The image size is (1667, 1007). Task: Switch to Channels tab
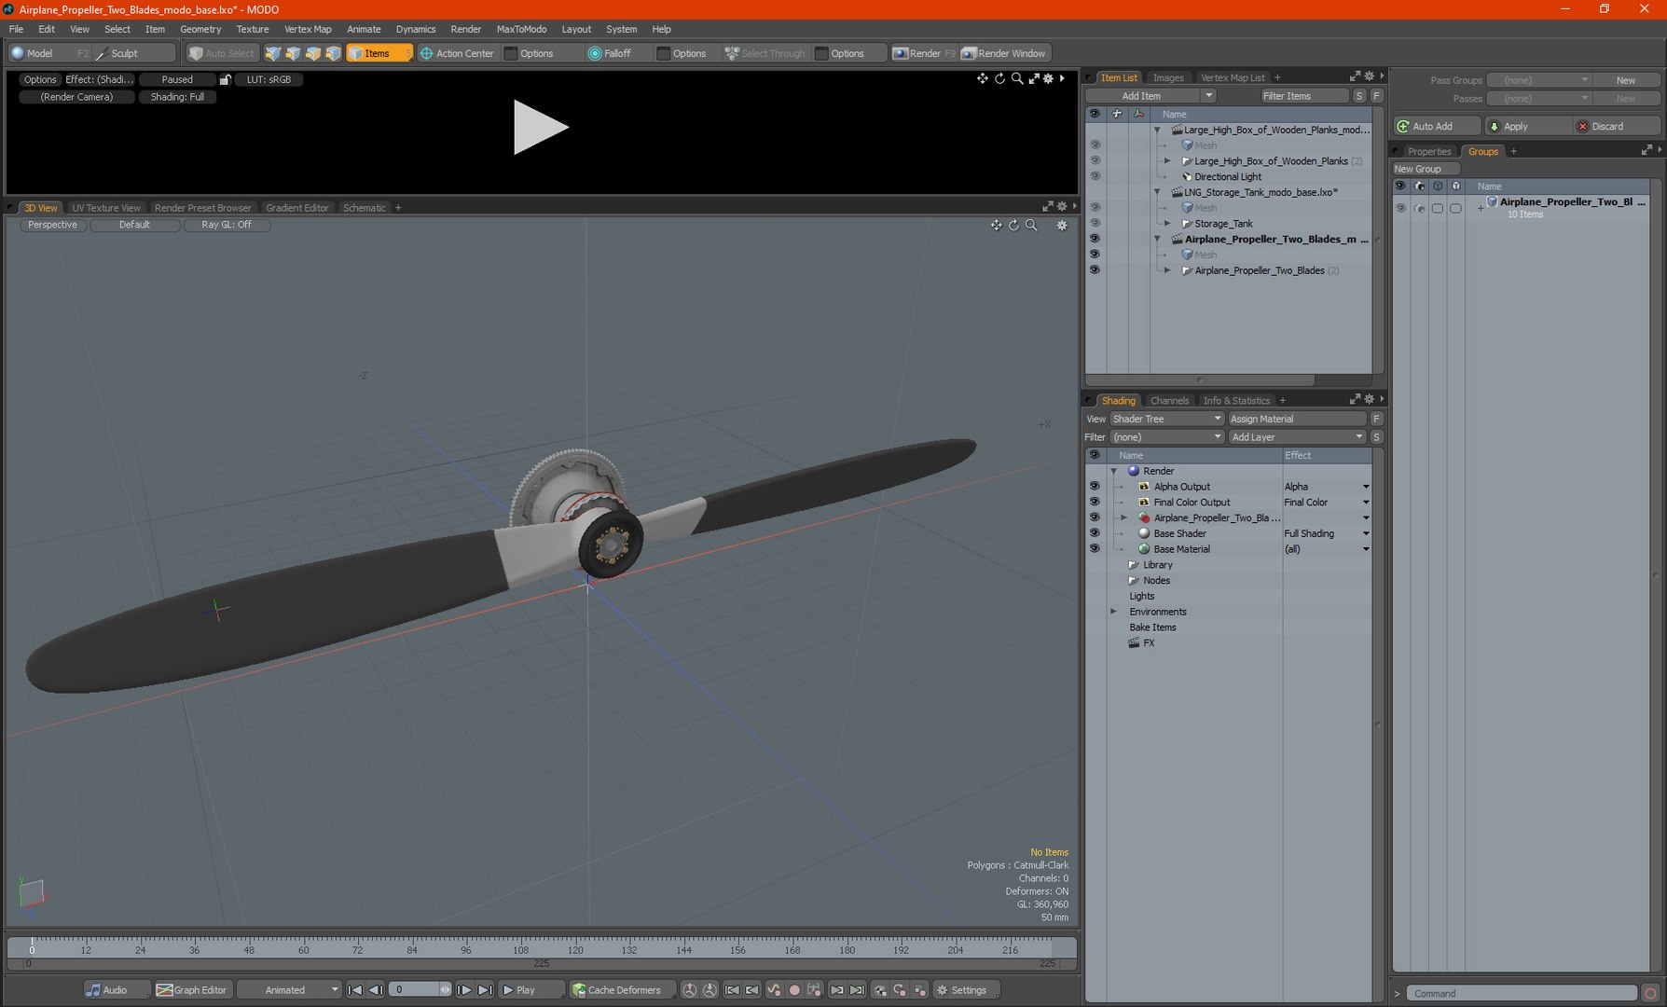point(1169,401)
